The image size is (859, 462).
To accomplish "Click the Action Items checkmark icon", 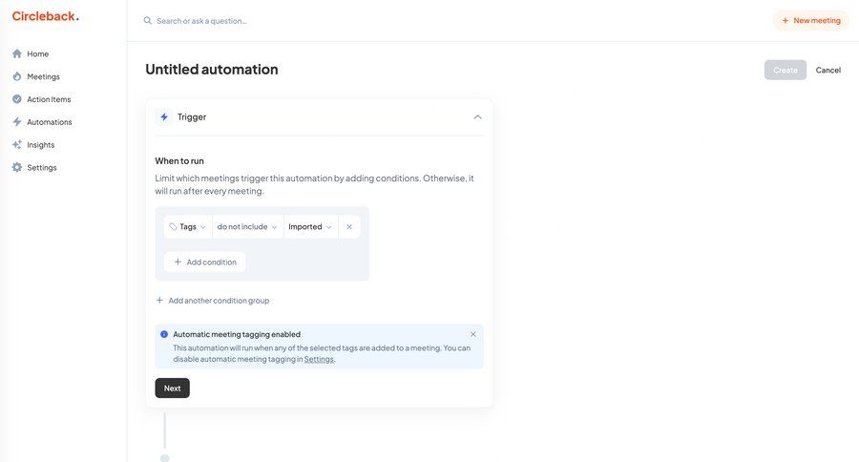I will pyautogui.click(x=17, y=99).
